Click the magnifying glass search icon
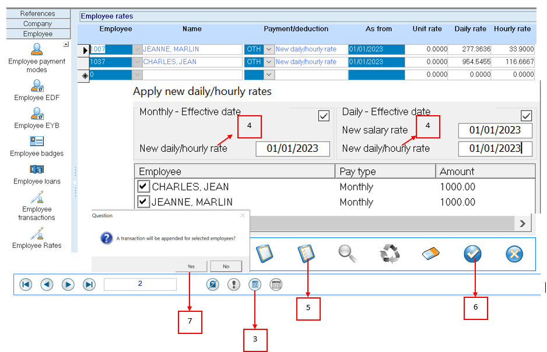547x352 pixels. coord(348,254)
